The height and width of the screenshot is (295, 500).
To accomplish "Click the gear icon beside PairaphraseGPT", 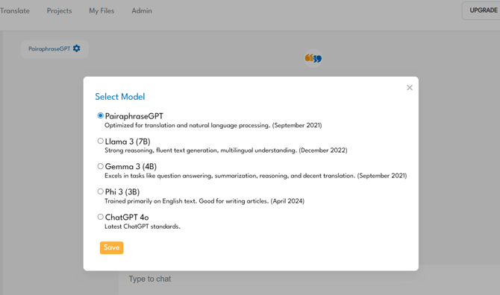I will click(77, 48).
